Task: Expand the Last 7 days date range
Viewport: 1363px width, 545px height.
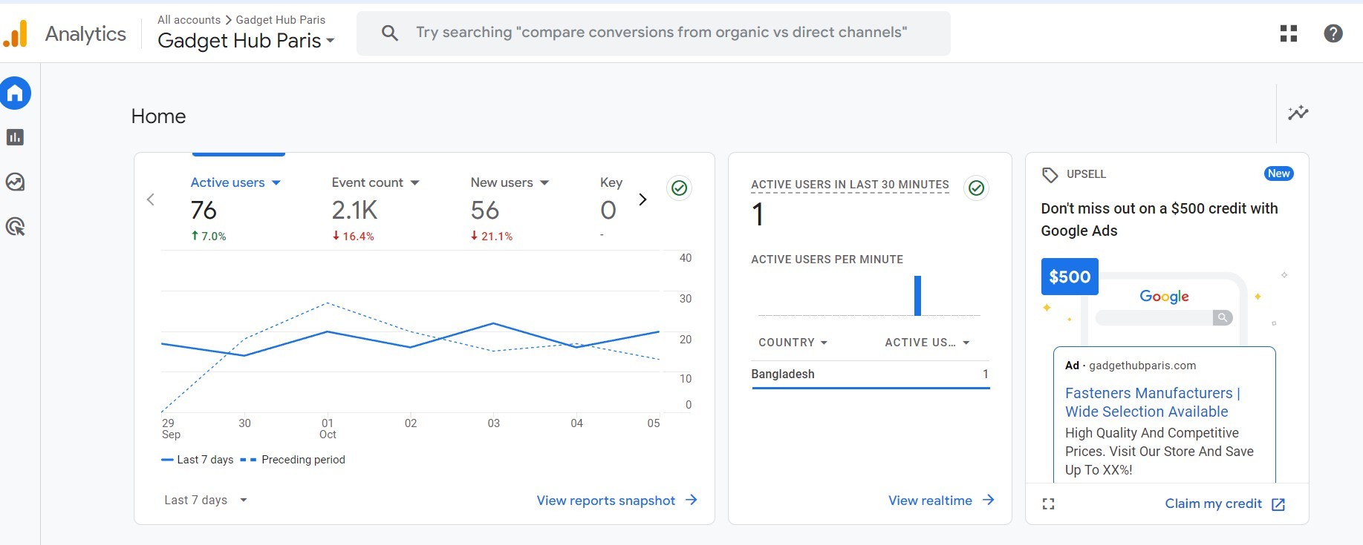Action: point(205,501)
